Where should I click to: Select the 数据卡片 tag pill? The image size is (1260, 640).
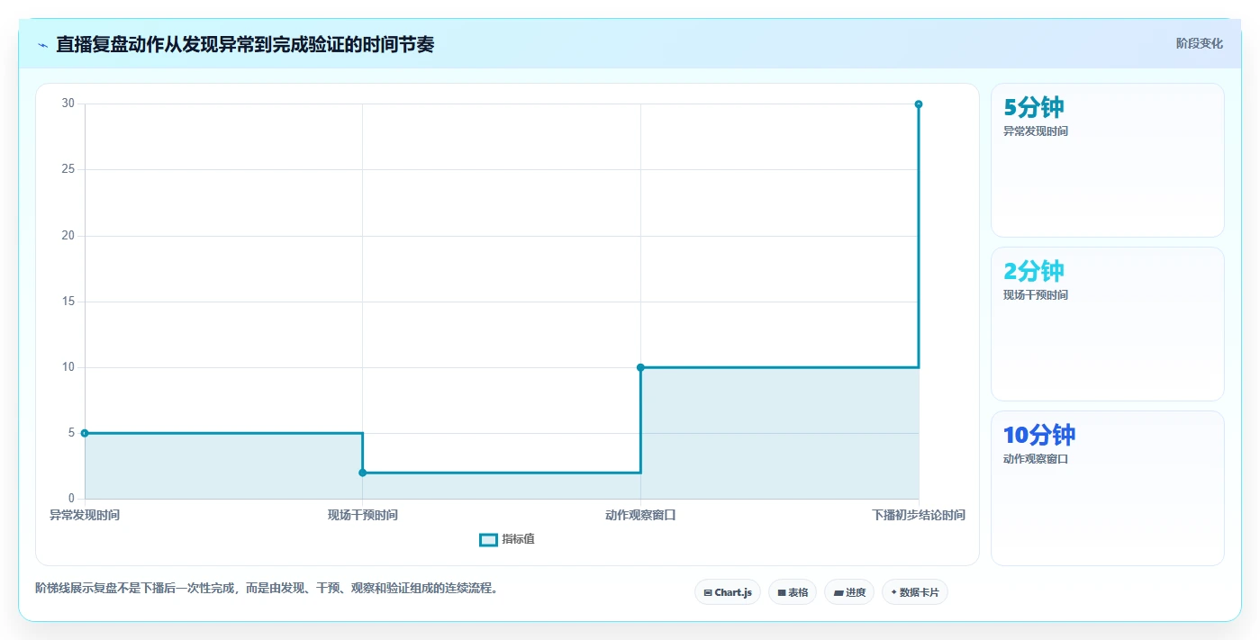pyautogui.click(x=915, y=592)
